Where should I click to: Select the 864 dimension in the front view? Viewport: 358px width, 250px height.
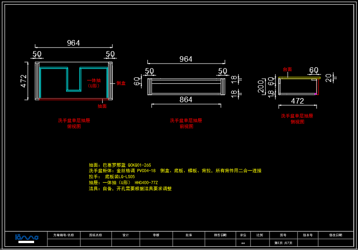pos(186,99)
